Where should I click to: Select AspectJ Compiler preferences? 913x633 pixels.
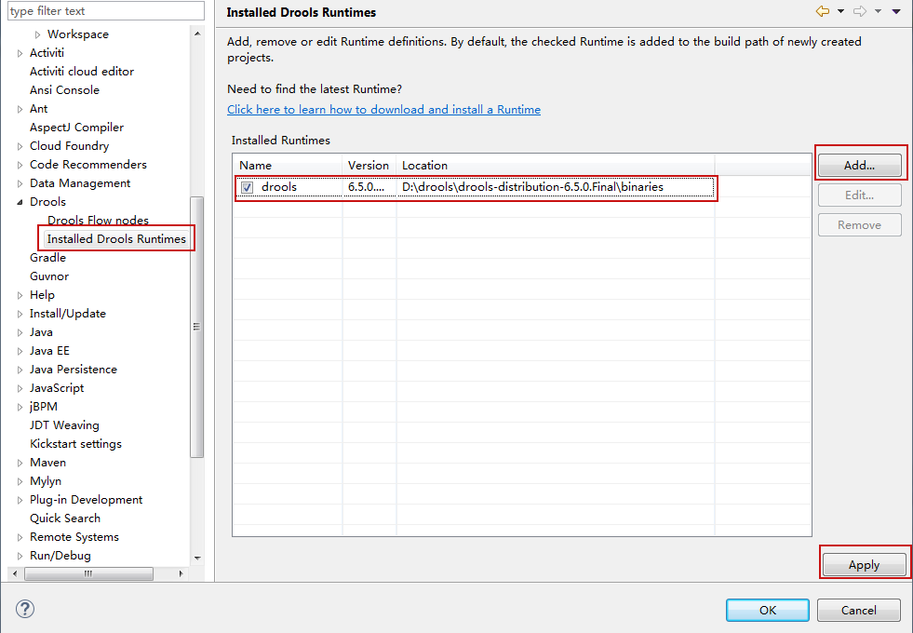pos(76,127)
